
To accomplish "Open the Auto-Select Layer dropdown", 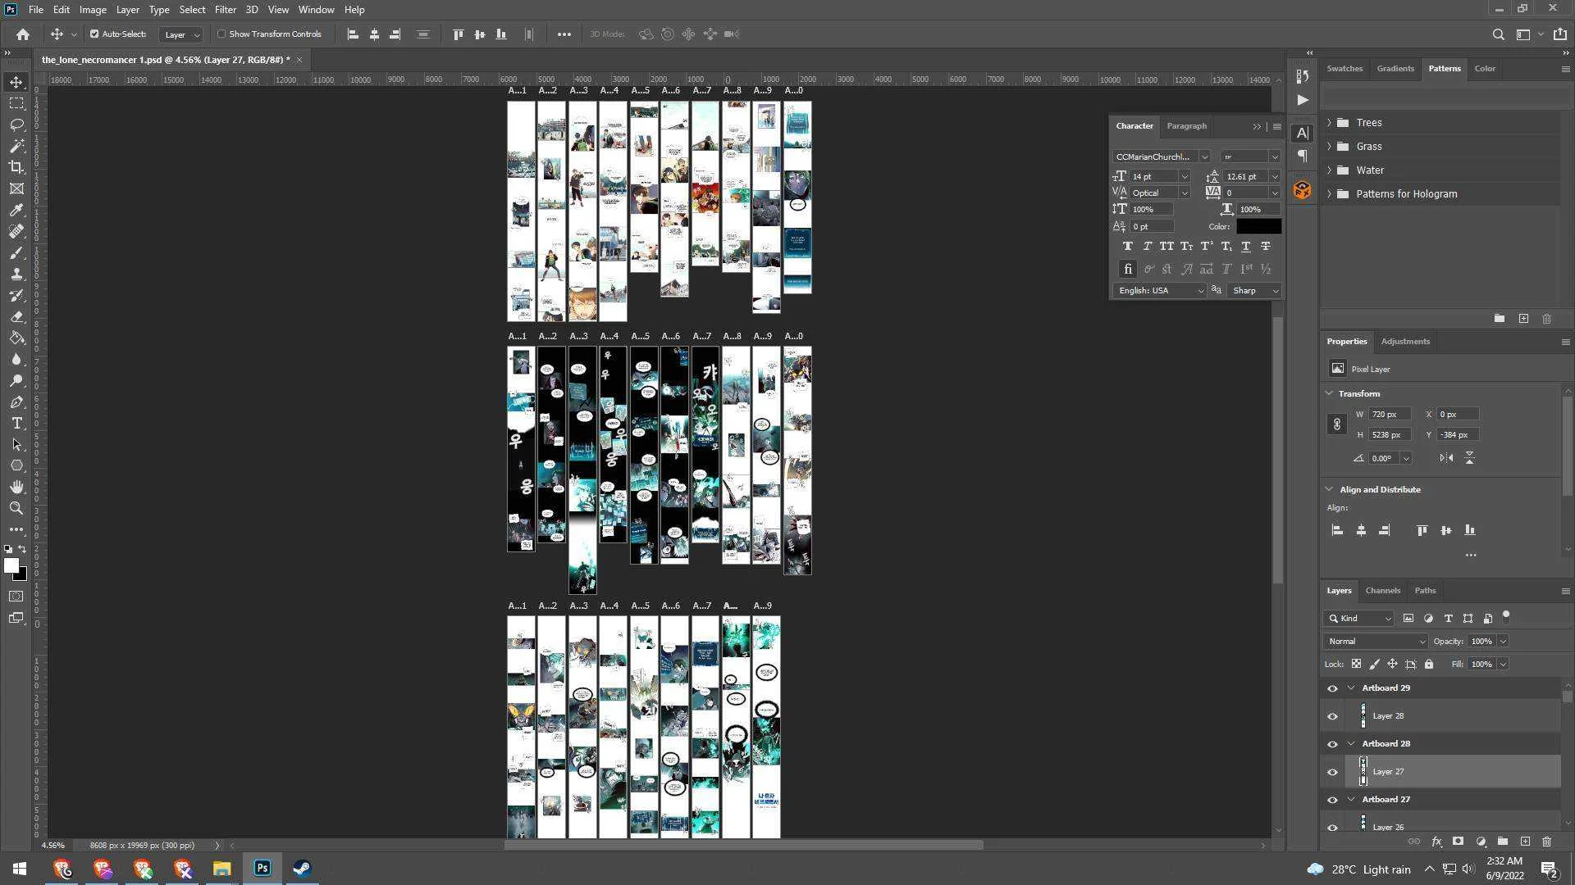I will pyautogui.click(x=181, y=34).
